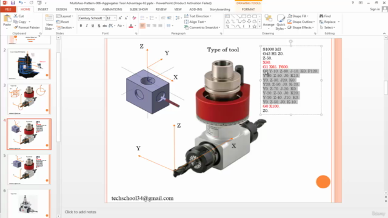The image size is (388, 218).
Task: Increase font size with the larger A
Action: (x=120, y=18)
